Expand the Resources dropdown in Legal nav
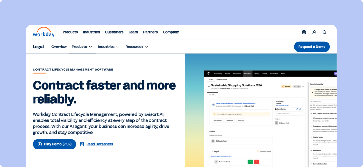 coord(137,47)
